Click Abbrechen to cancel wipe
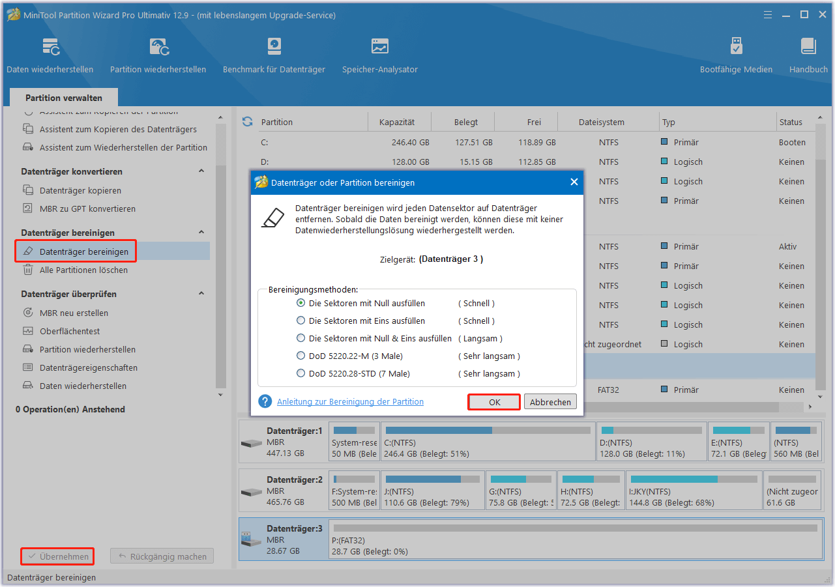The width and height of the screenshot is (835, 587). coord(551,402)
